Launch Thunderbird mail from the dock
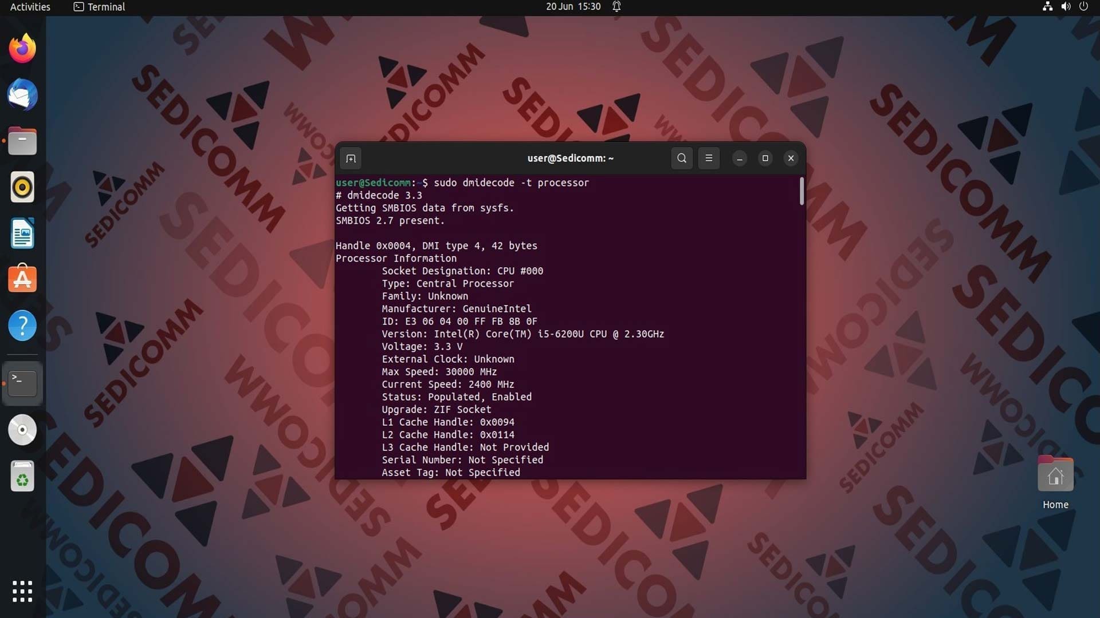The height and width of the screenshot is (618, 1100). [22, 94]
